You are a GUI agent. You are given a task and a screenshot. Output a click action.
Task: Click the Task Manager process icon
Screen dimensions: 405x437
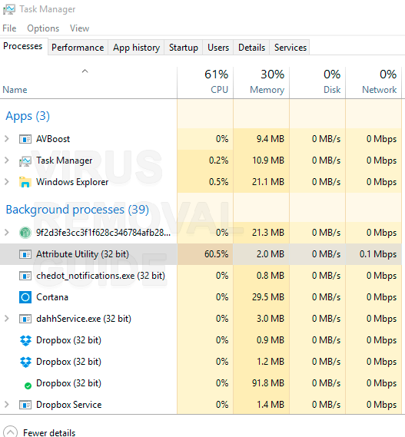pyautogui.click(x=25, y=161)
